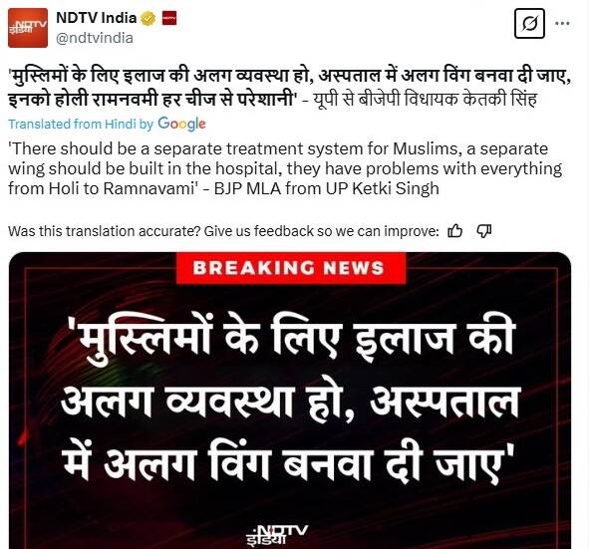Give thumbs down for the translation

(483, 231)
